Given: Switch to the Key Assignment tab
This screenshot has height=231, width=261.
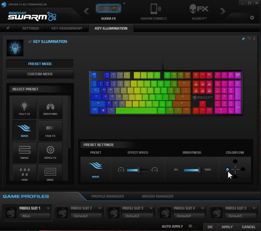Looking at the screenshot, I should click(x=67, y=28).
